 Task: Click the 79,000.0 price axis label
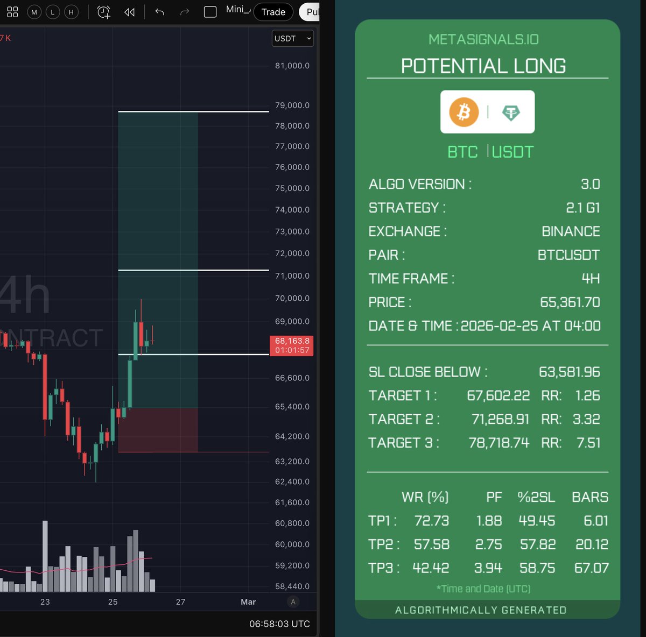[292, 105]
